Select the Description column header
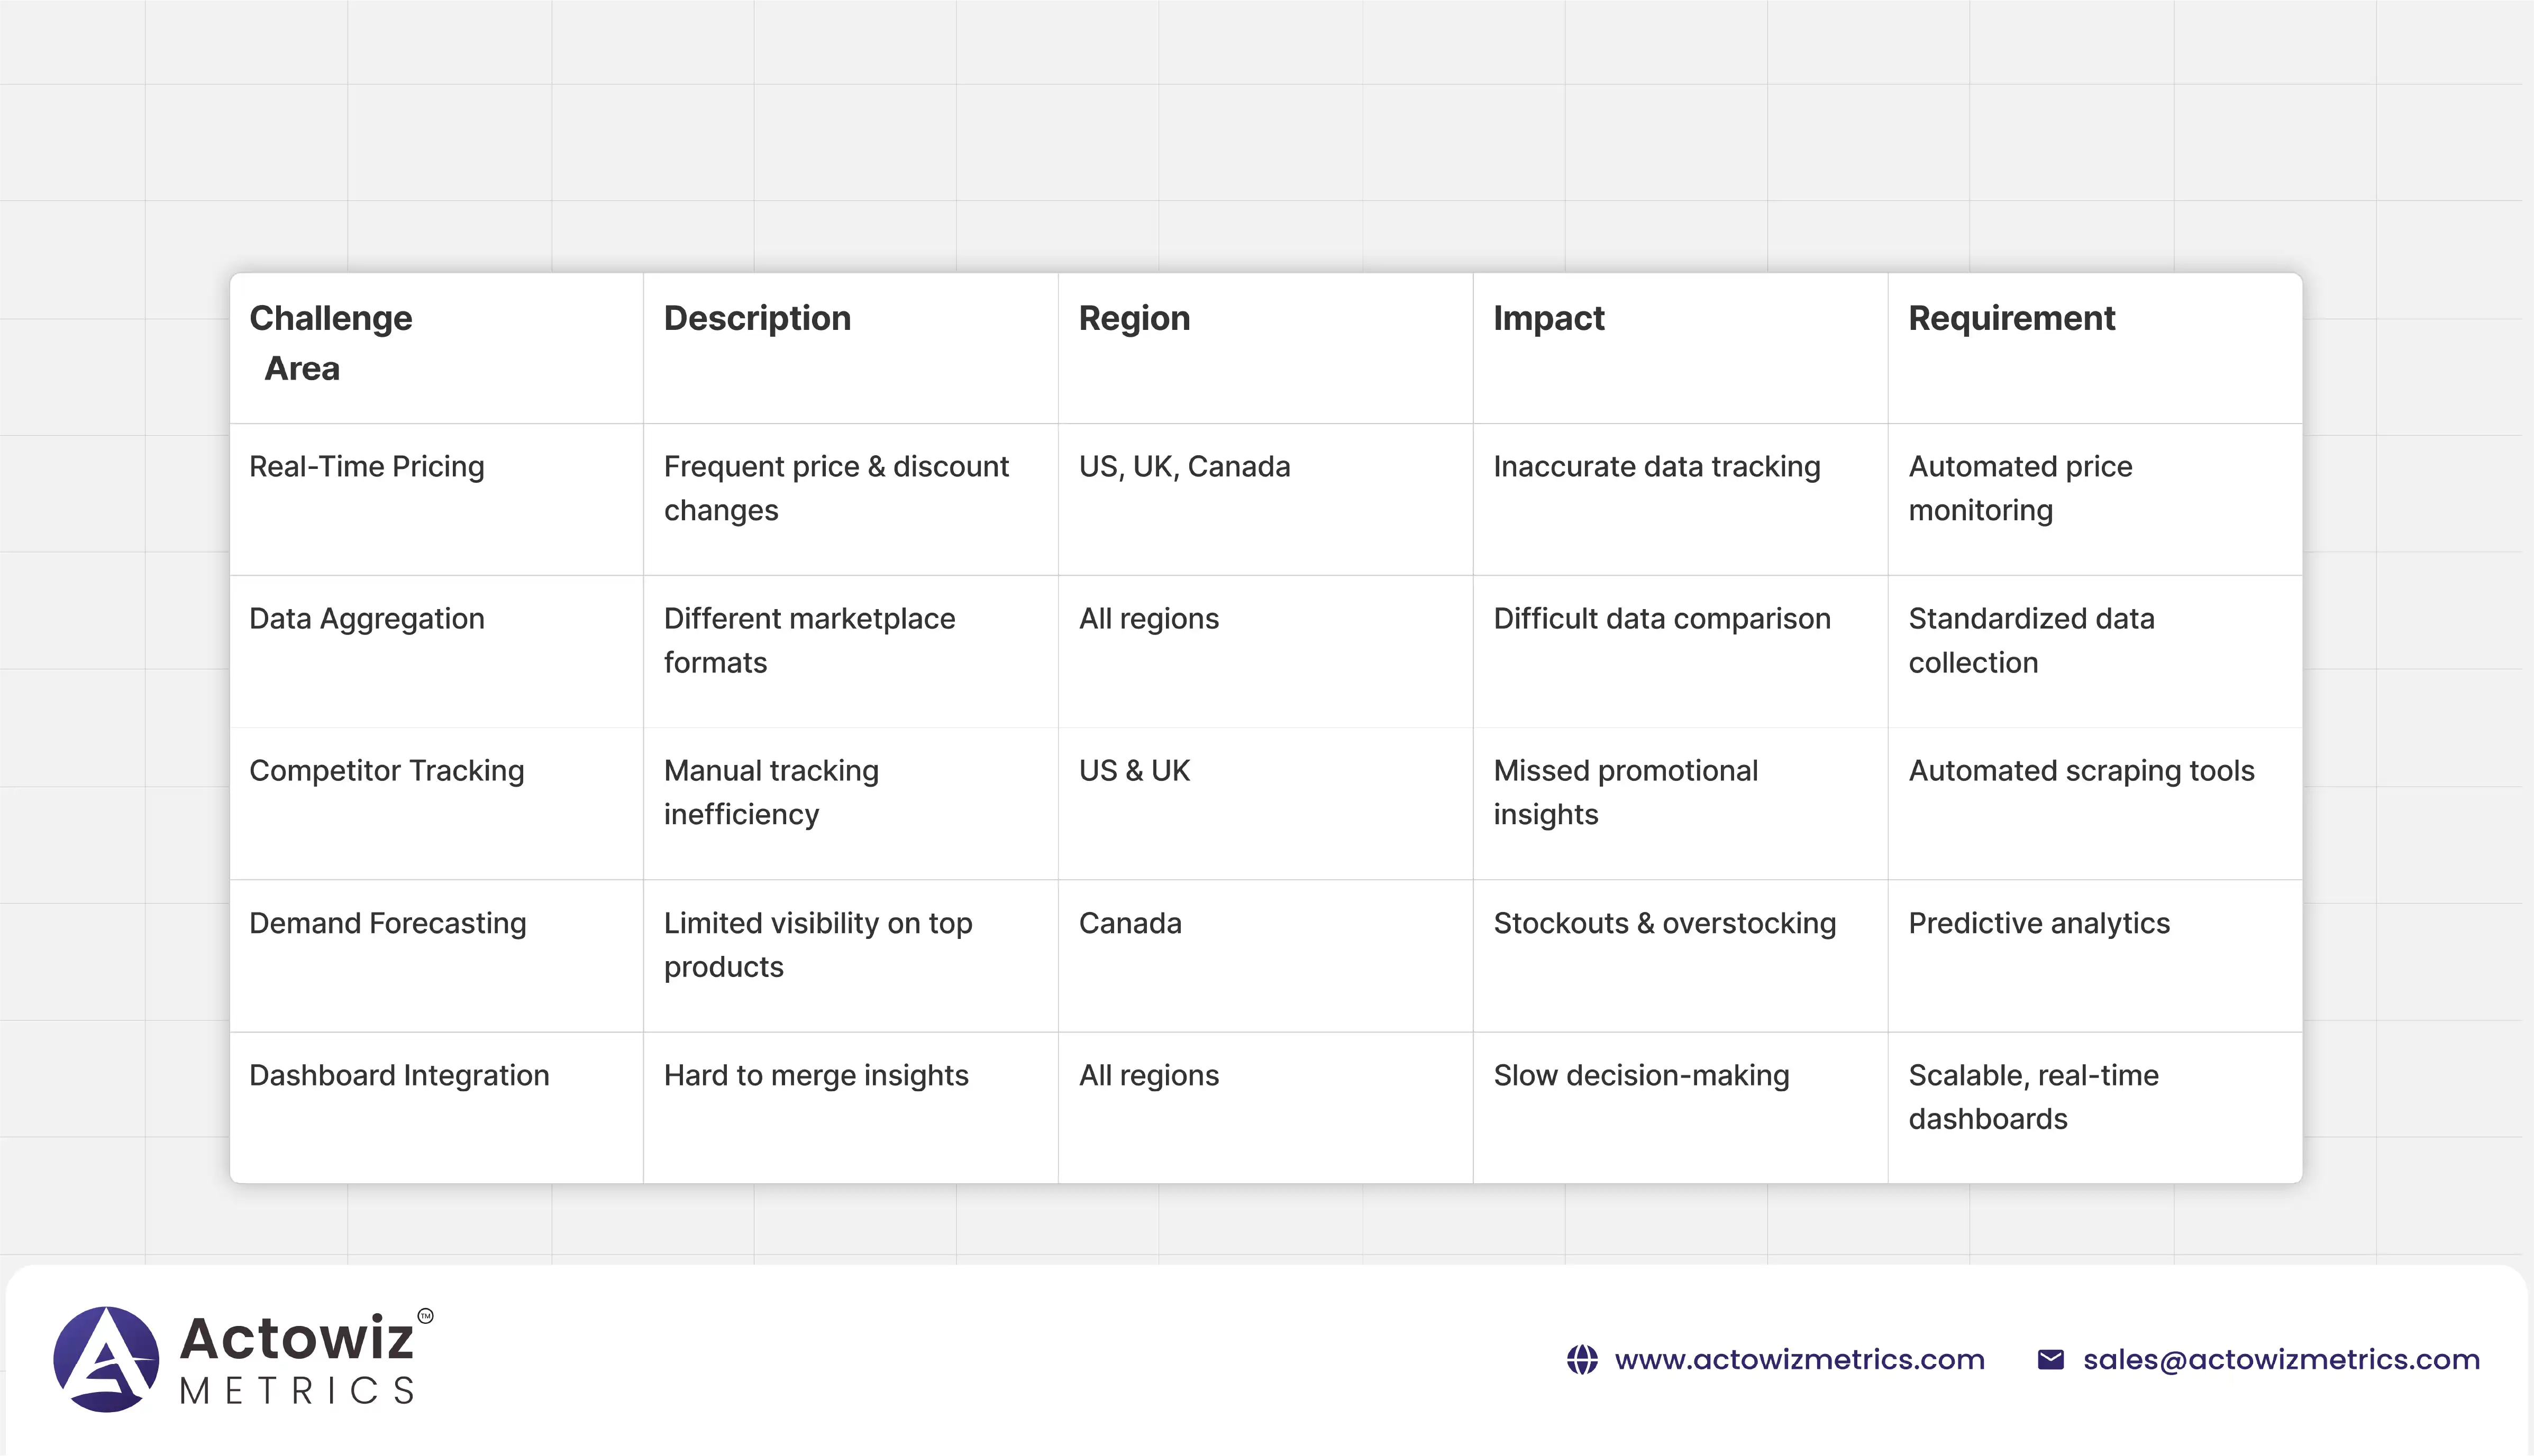This screenshot has width=2534, height=1456. pyautogui.click(x=756, y=318)
